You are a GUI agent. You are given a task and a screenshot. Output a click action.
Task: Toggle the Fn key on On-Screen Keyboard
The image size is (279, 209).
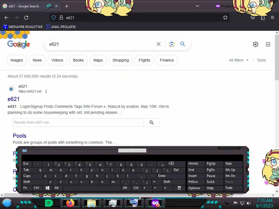pos(27,188)
